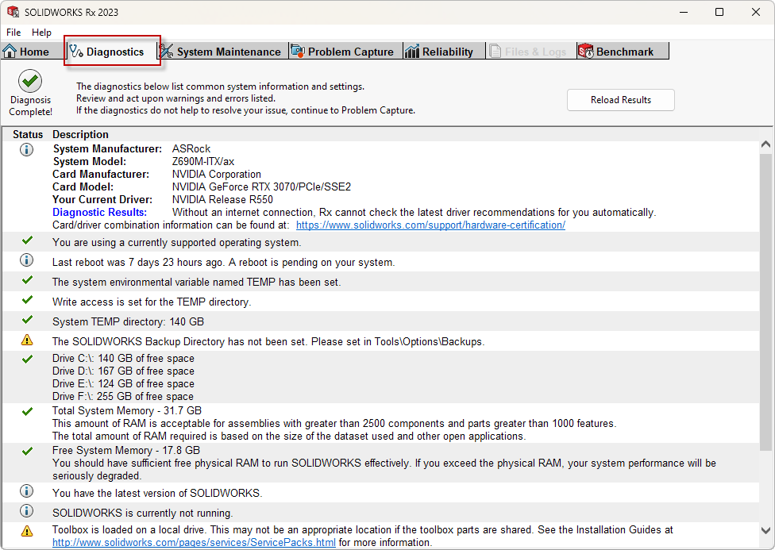This screenshot has width=775, height=550.
Task: Click the scrollbar down arrow
Action: tap(765, 530)
